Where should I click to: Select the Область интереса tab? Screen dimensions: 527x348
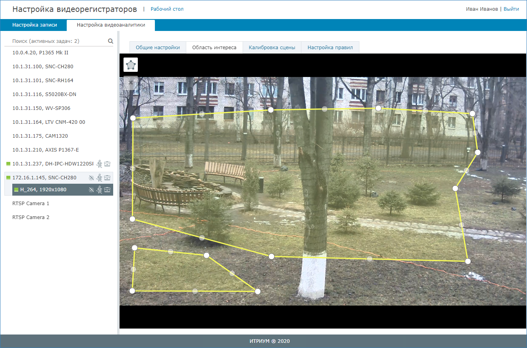pos(214,47)
